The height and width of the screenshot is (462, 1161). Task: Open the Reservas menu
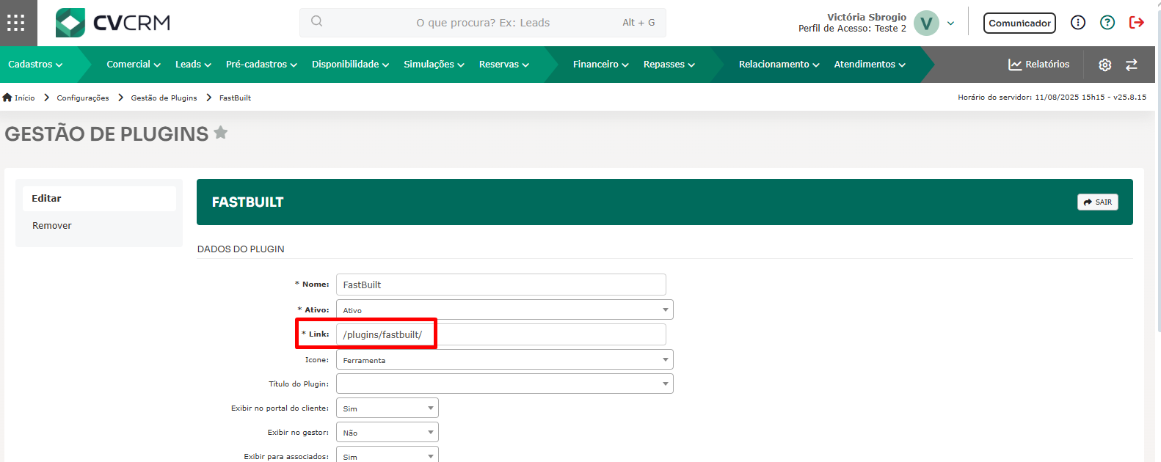click(x=504, y=65)
